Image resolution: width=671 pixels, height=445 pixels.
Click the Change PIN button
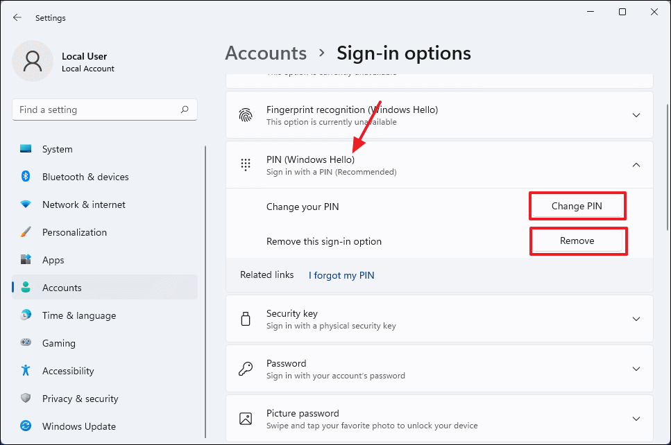(x=577, y=206)
